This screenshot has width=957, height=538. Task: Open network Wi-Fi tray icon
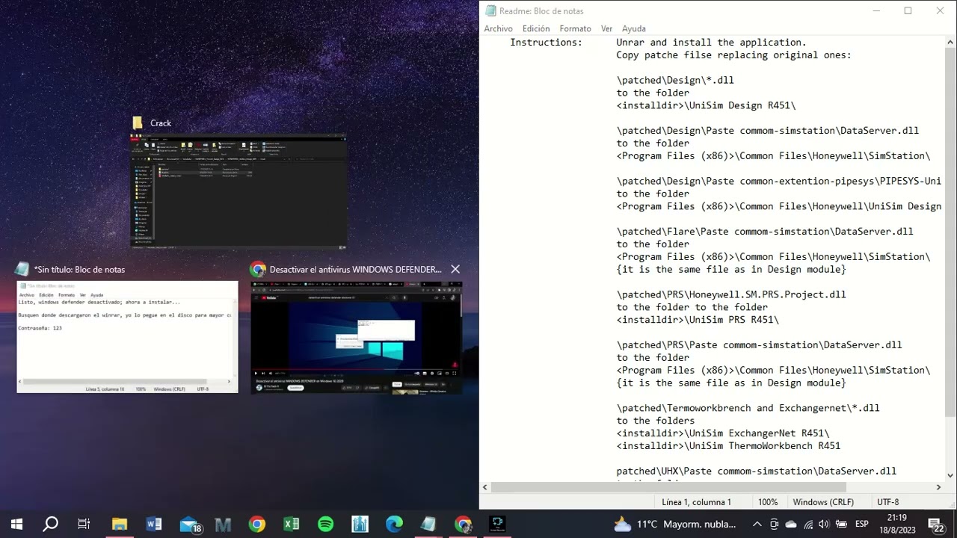(x=807, y=524)
